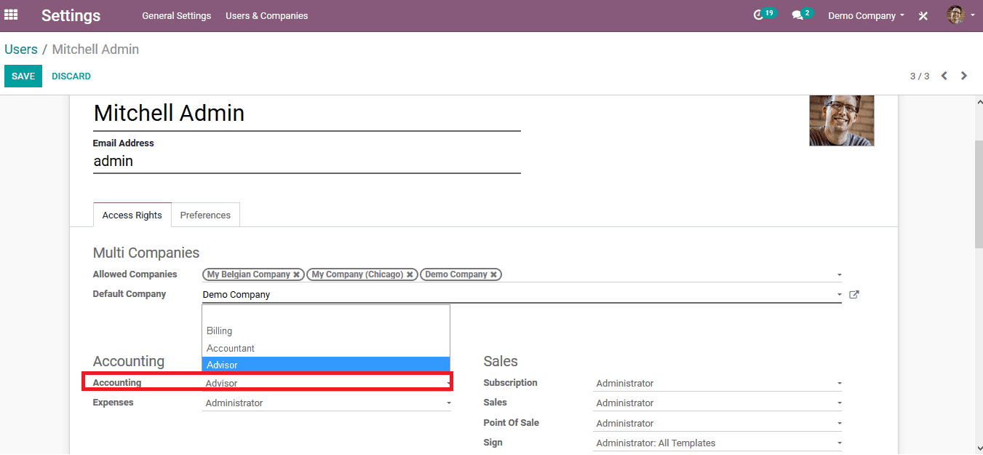Open the Accounting access level dropdown
Screen dimensions: 983x455
click(327, 383)
